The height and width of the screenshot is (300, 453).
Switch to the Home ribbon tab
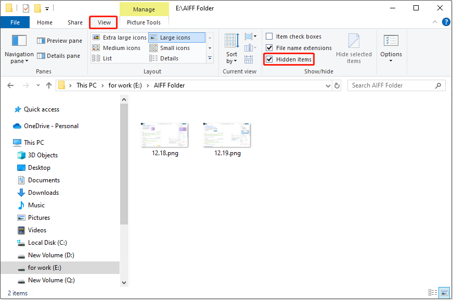click(x=44, y=22)
